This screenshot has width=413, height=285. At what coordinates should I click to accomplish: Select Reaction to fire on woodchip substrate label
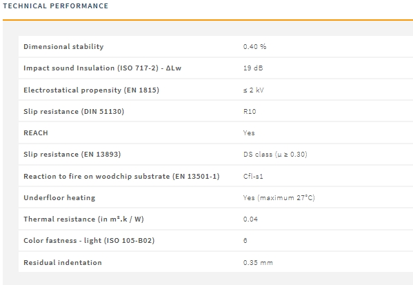[x=121, y=176]
